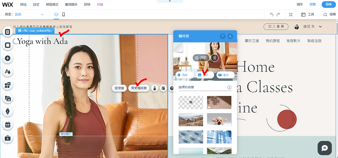The width and height of the screenshot is (338, 158).
Task: Open help in the 欄背景 panel header
Action: [x=223, y=36]
